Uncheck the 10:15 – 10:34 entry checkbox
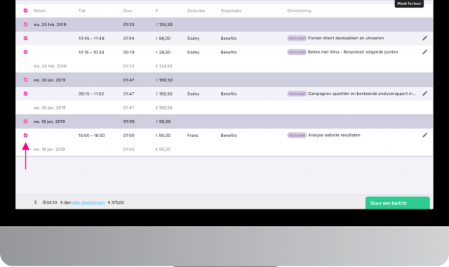The height and width of the screenshot is (267, 449). [x=25, y=52]
